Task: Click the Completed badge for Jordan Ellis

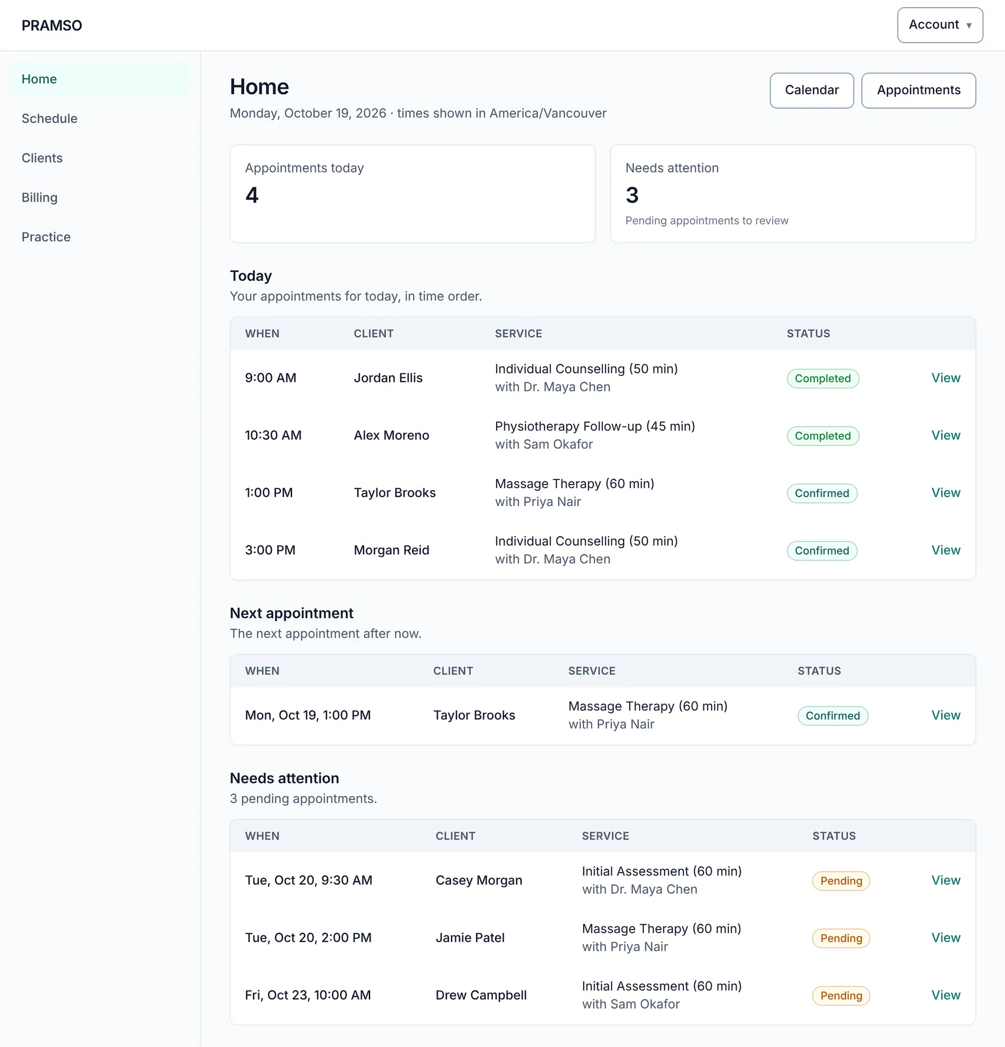Action: 822,378
